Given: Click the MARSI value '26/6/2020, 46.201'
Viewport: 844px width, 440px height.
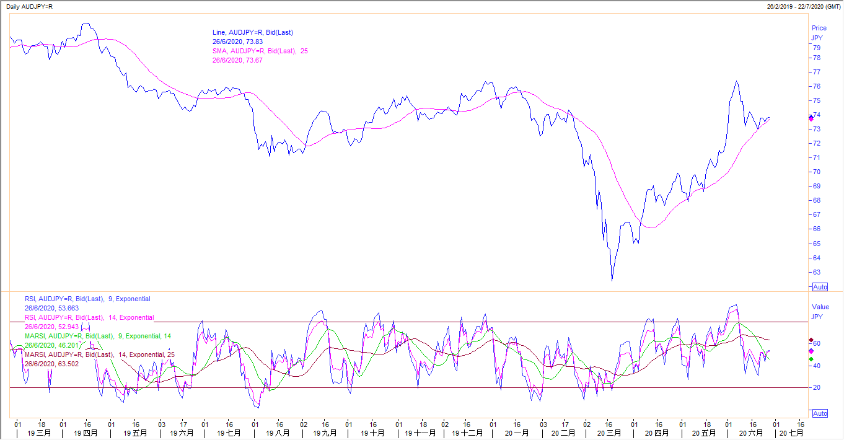Looking at the screenshot, I should pos(52,345).
